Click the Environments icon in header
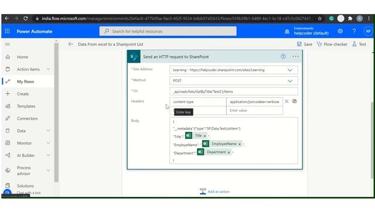 coord(287,31)
